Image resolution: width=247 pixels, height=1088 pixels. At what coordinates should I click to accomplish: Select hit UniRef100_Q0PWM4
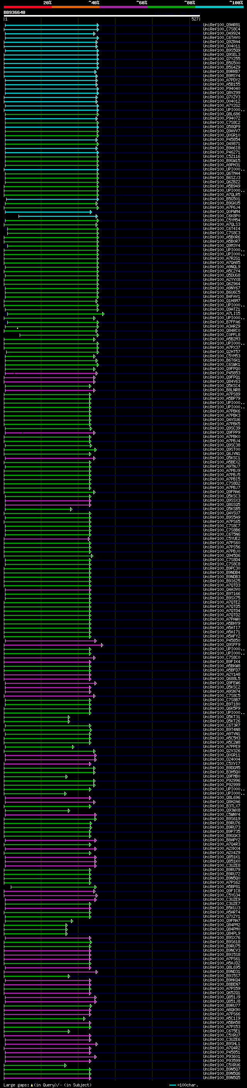(222, 212)
